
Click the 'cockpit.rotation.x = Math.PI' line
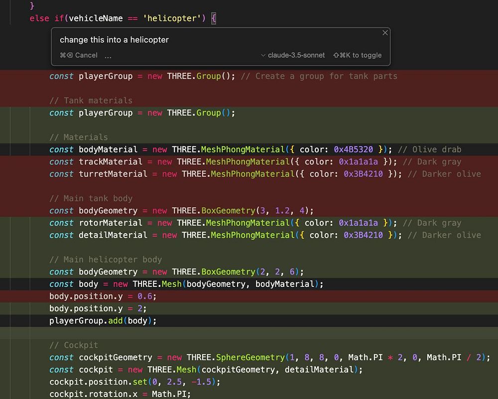click(120, 394)
